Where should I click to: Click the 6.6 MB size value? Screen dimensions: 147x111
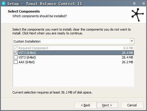coord(128,48)
